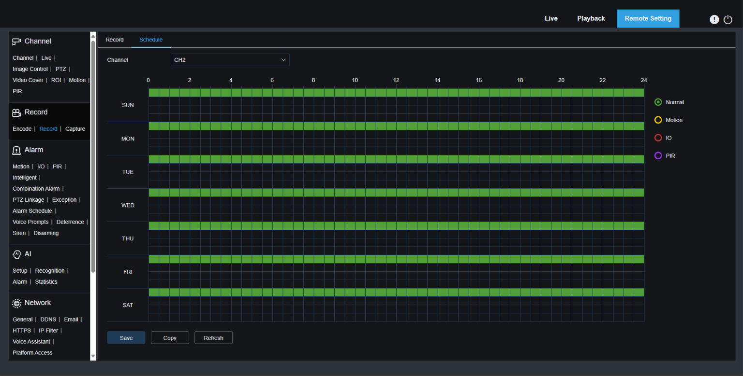Select the IO recording type option
Screen dimensions: 743x376
658,138
